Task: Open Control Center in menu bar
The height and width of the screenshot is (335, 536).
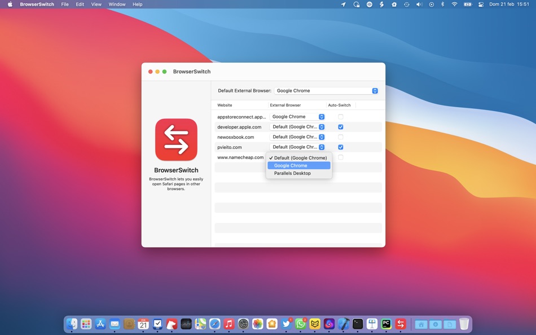Action: 481,5
